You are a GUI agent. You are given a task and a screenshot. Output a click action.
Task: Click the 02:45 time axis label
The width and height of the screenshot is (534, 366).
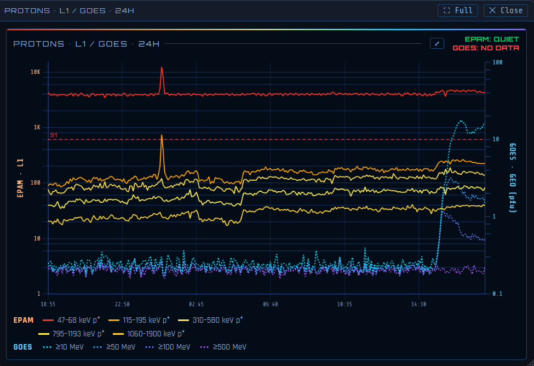click(196, 304)
